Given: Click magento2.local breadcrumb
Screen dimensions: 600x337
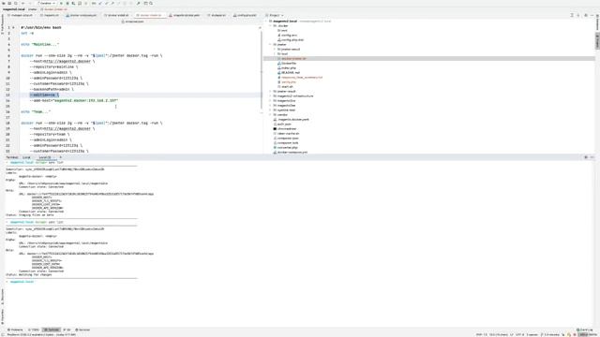Looking at the screenshot, I should point(14,9).
